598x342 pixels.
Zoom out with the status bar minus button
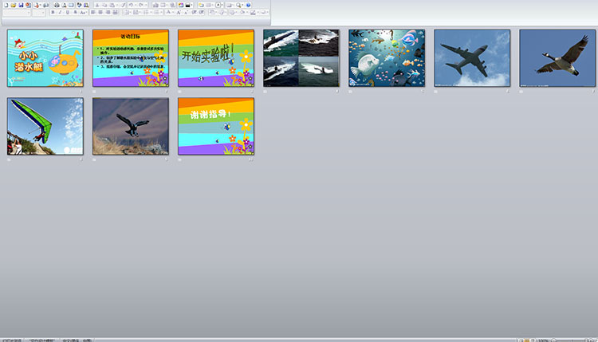553,340
